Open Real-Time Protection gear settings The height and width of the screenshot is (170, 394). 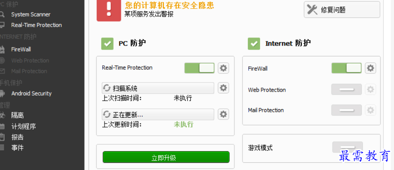(223, 68)
